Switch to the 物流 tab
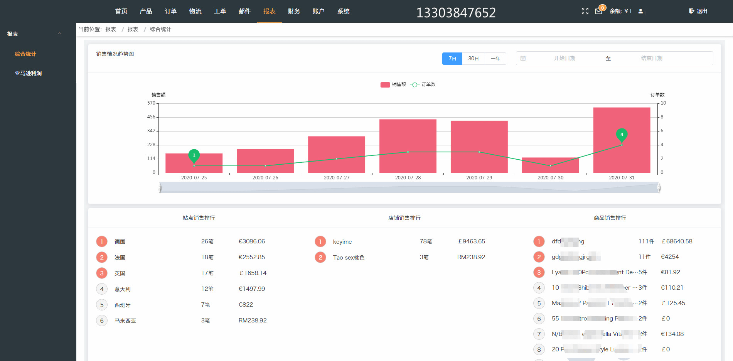Viewport: 733px width, 361px height. click(x=195, y=11)
